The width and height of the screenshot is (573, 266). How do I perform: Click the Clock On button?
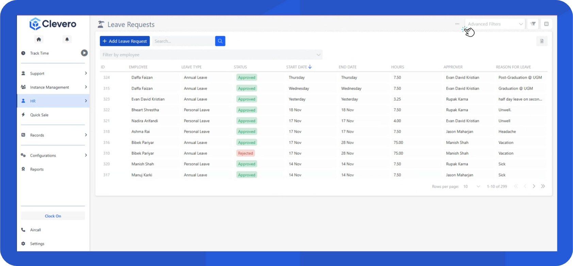pos(53,216)
